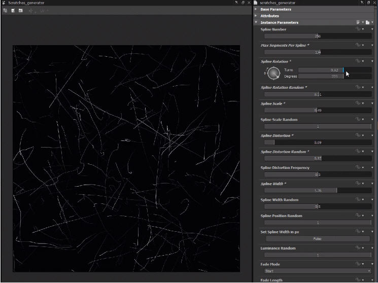Click the Spline Rotation angle dial
The width and height of the screenshot is (378, 283).
click(273, 73)
